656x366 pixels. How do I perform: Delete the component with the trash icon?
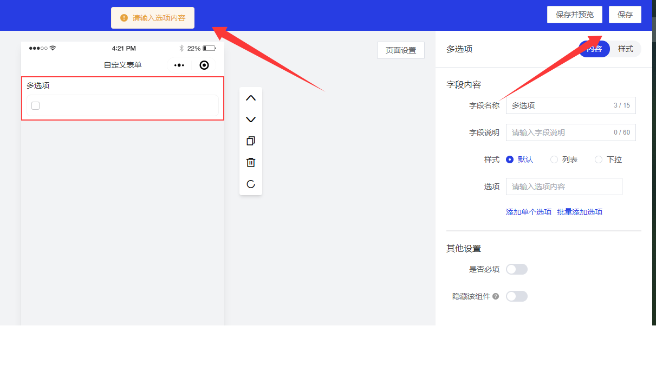[x=251, y=162]
